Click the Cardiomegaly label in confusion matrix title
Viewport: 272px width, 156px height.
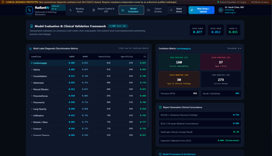[x=184, y=49]
